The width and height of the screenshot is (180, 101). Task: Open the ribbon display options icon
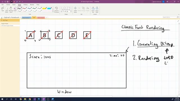(x=167, y=2)
